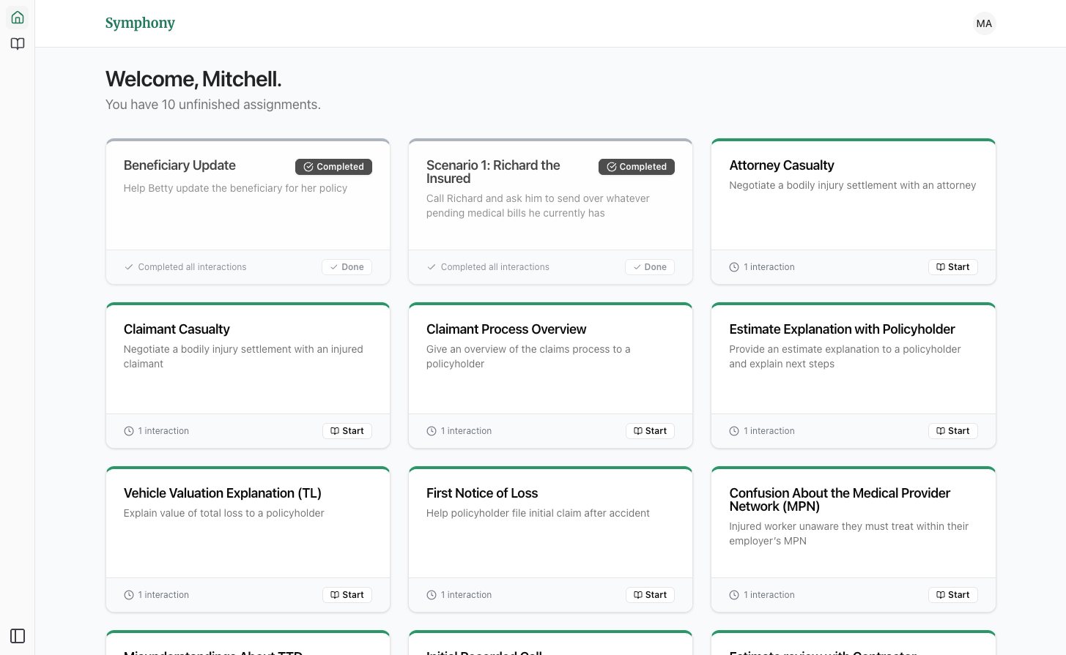Start the Claimant Casualty assignment
1066x655 pixels.
pos(347,431)
